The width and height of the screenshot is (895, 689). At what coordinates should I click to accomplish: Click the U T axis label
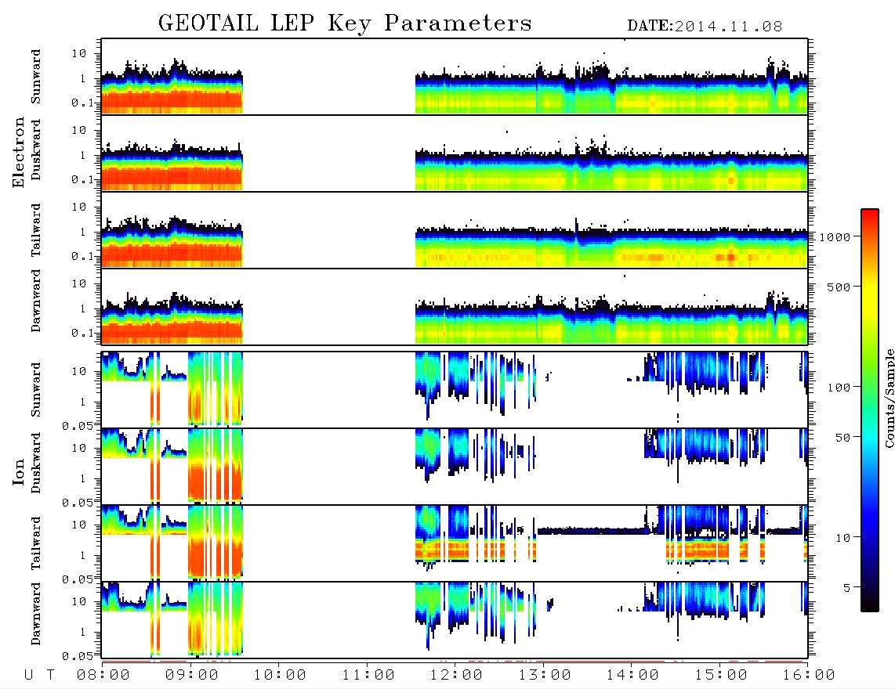click(x=39, y=675)
